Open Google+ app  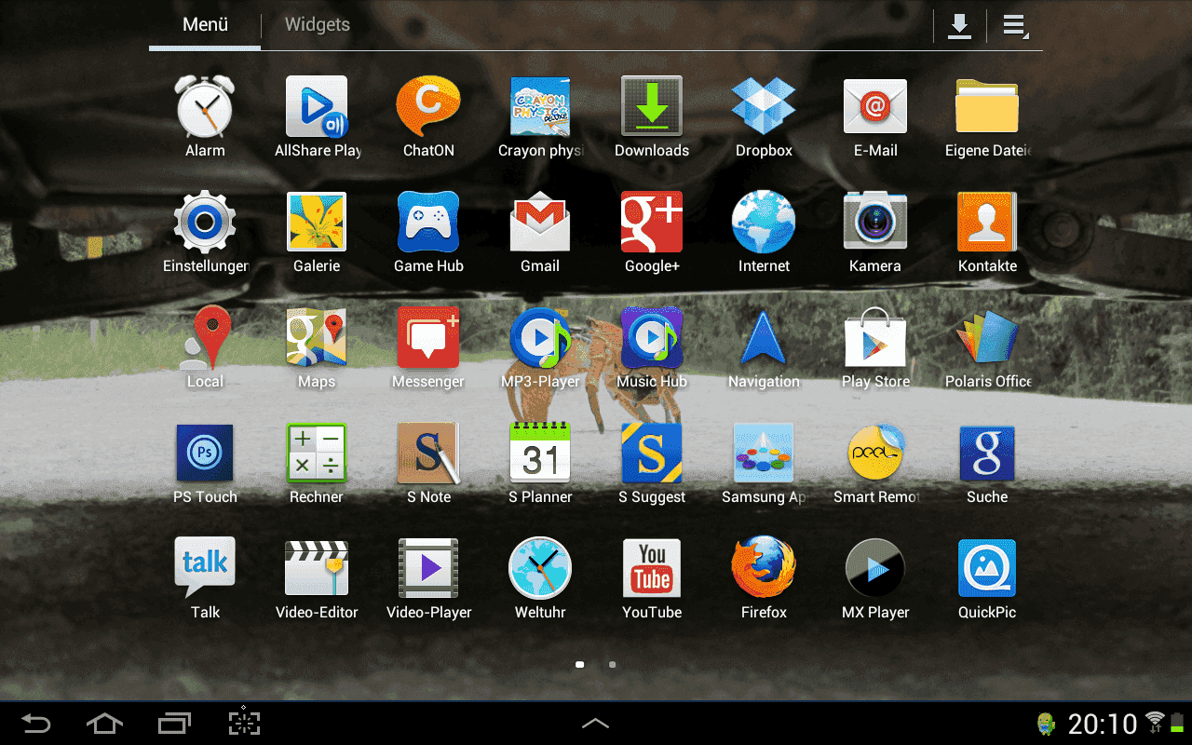tap(652, 233)
